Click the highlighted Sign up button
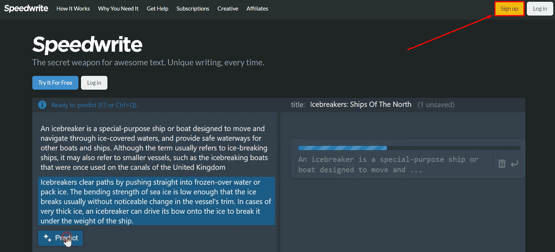Screen dimensions: 555x252 (x=509, y=8)
